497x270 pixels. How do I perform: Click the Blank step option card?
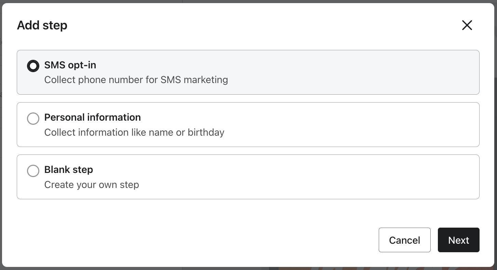pyautogui.click(x=248, y=177)
